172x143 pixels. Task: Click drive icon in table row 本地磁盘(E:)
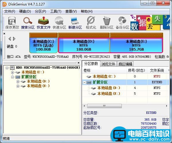[x=93, y=94]
